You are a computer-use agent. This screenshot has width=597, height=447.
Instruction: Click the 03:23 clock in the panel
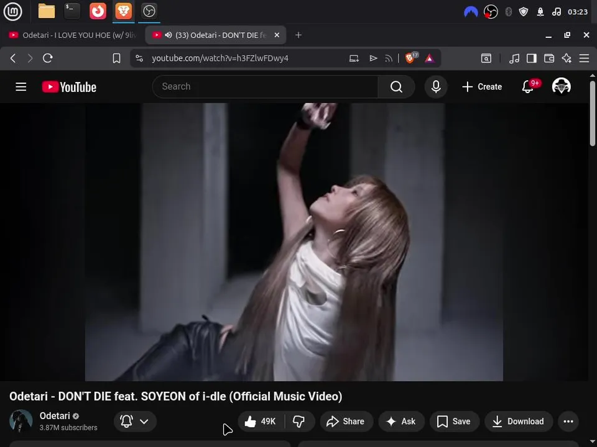(x=578, y=12)
